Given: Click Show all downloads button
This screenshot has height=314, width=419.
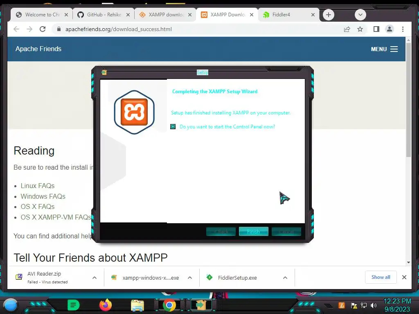Looking at the screenshot, I should pyautogui.click(x=381, y=277).
